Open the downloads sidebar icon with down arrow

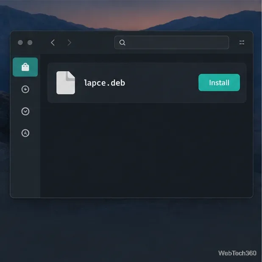click(25, 89)
